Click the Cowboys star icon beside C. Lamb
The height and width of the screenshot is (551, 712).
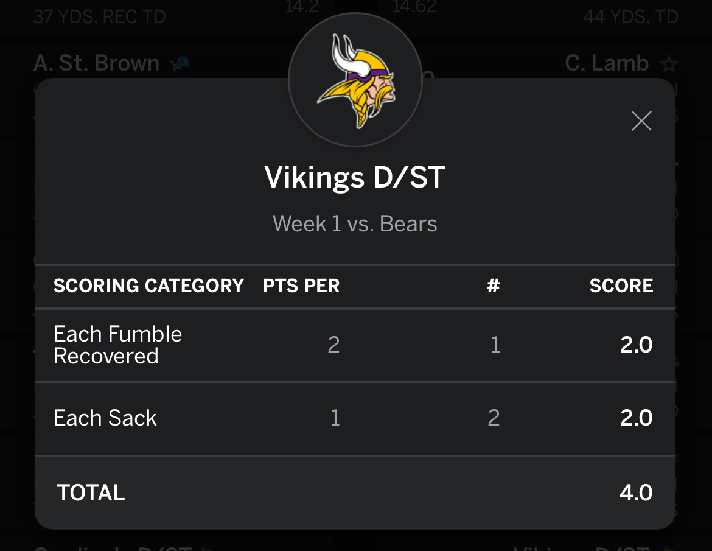[669, 63]
